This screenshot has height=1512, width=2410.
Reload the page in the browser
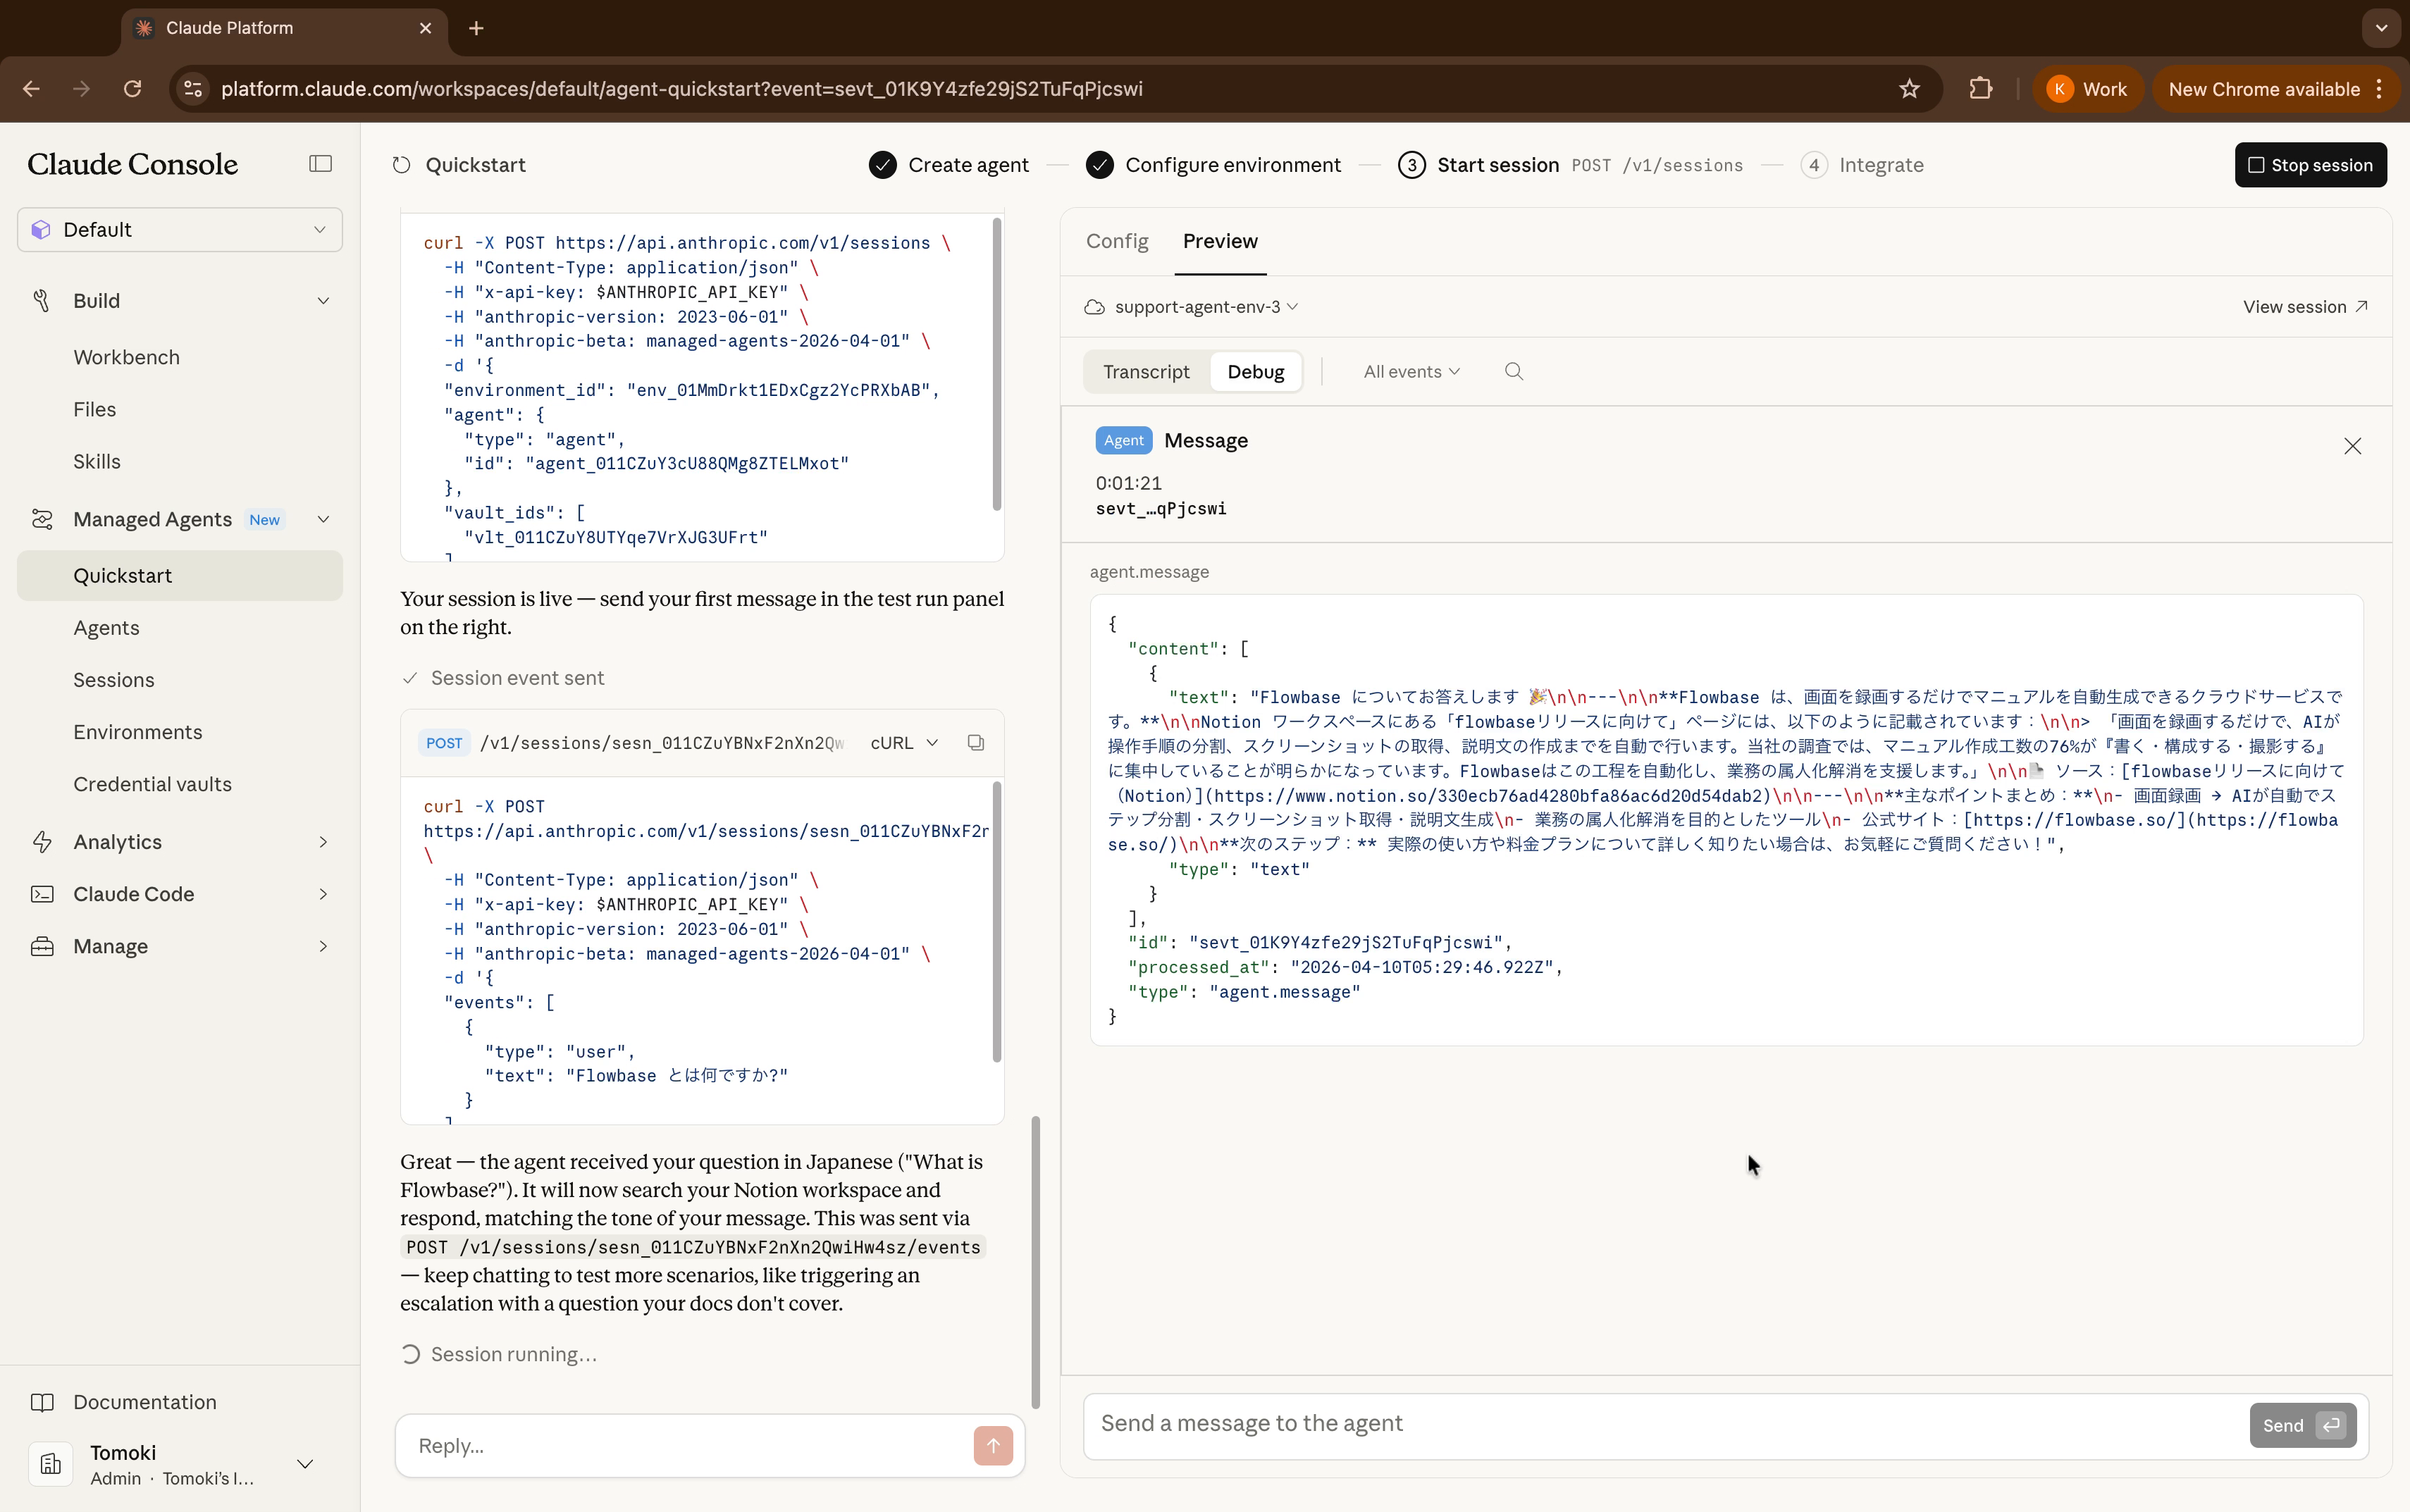coord(132,89)
